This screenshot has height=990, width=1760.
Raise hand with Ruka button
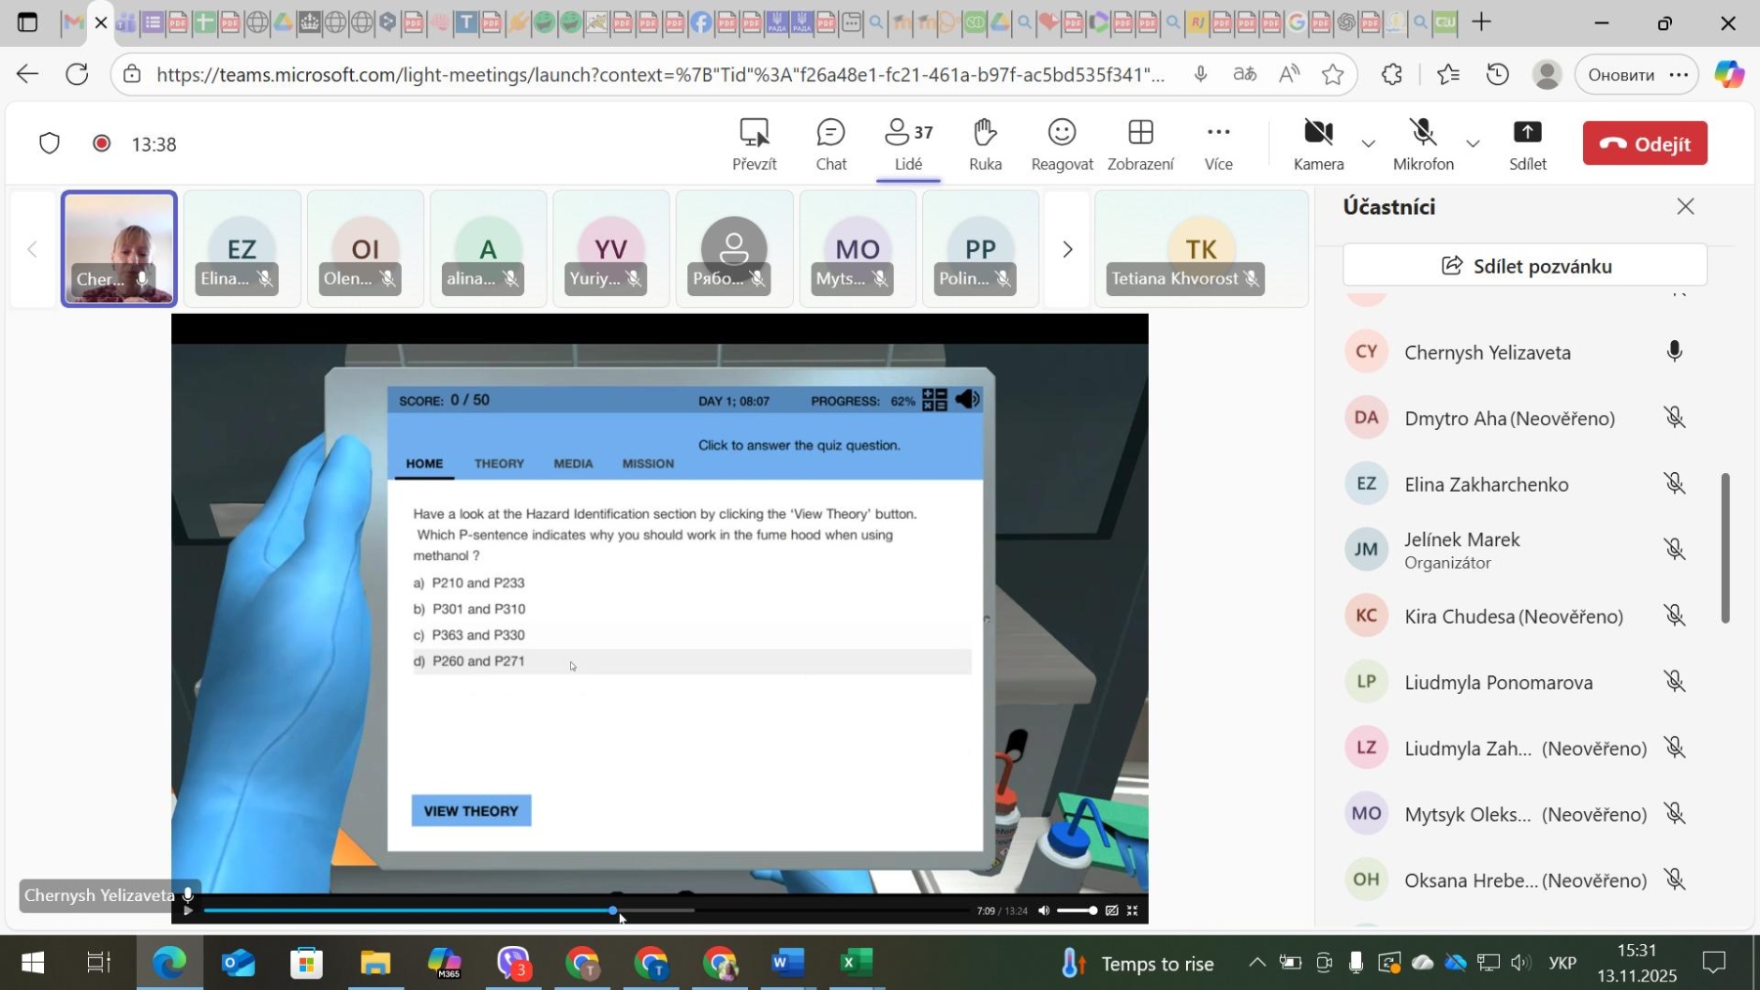(x=985, y=144)
